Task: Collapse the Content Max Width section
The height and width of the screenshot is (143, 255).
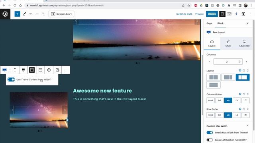Action: click(x=247, y=126)
